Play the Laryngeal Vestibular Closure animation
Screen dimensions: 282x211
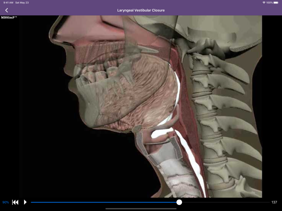tap(25, 202)
